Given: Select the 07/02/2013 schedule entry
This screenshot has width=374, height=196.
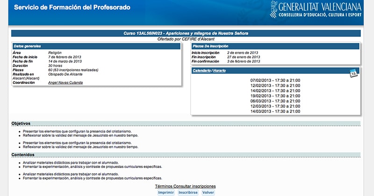Looking at the screenshot, I should coord(275,80).
